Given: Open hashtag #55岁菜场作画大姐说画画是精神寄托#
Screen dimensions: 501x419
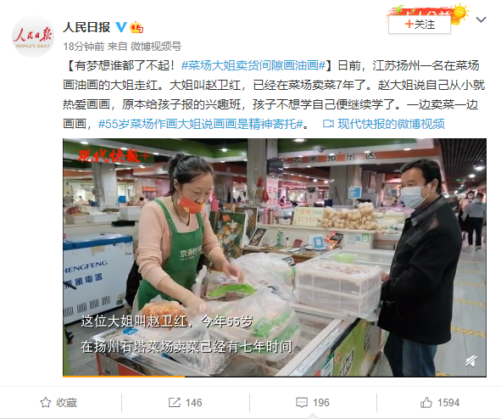Looking at the screenshot, I should click(200, 124).
